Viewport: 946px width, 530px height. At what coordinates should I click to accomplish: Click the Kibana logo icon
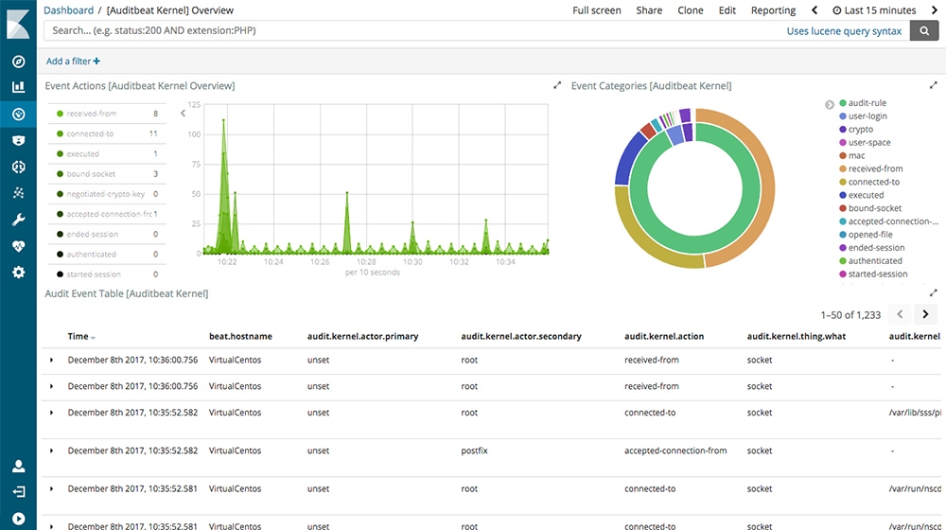(x=18, y=25)
